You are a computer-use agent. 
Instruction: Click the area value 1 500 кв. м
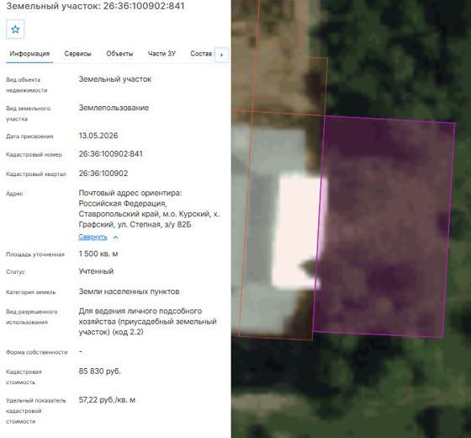(98, 254)
